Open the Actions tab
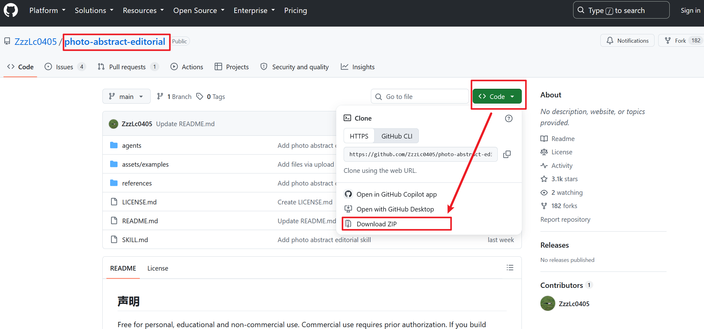The image size is (704, 329). [x=187, y=67]
